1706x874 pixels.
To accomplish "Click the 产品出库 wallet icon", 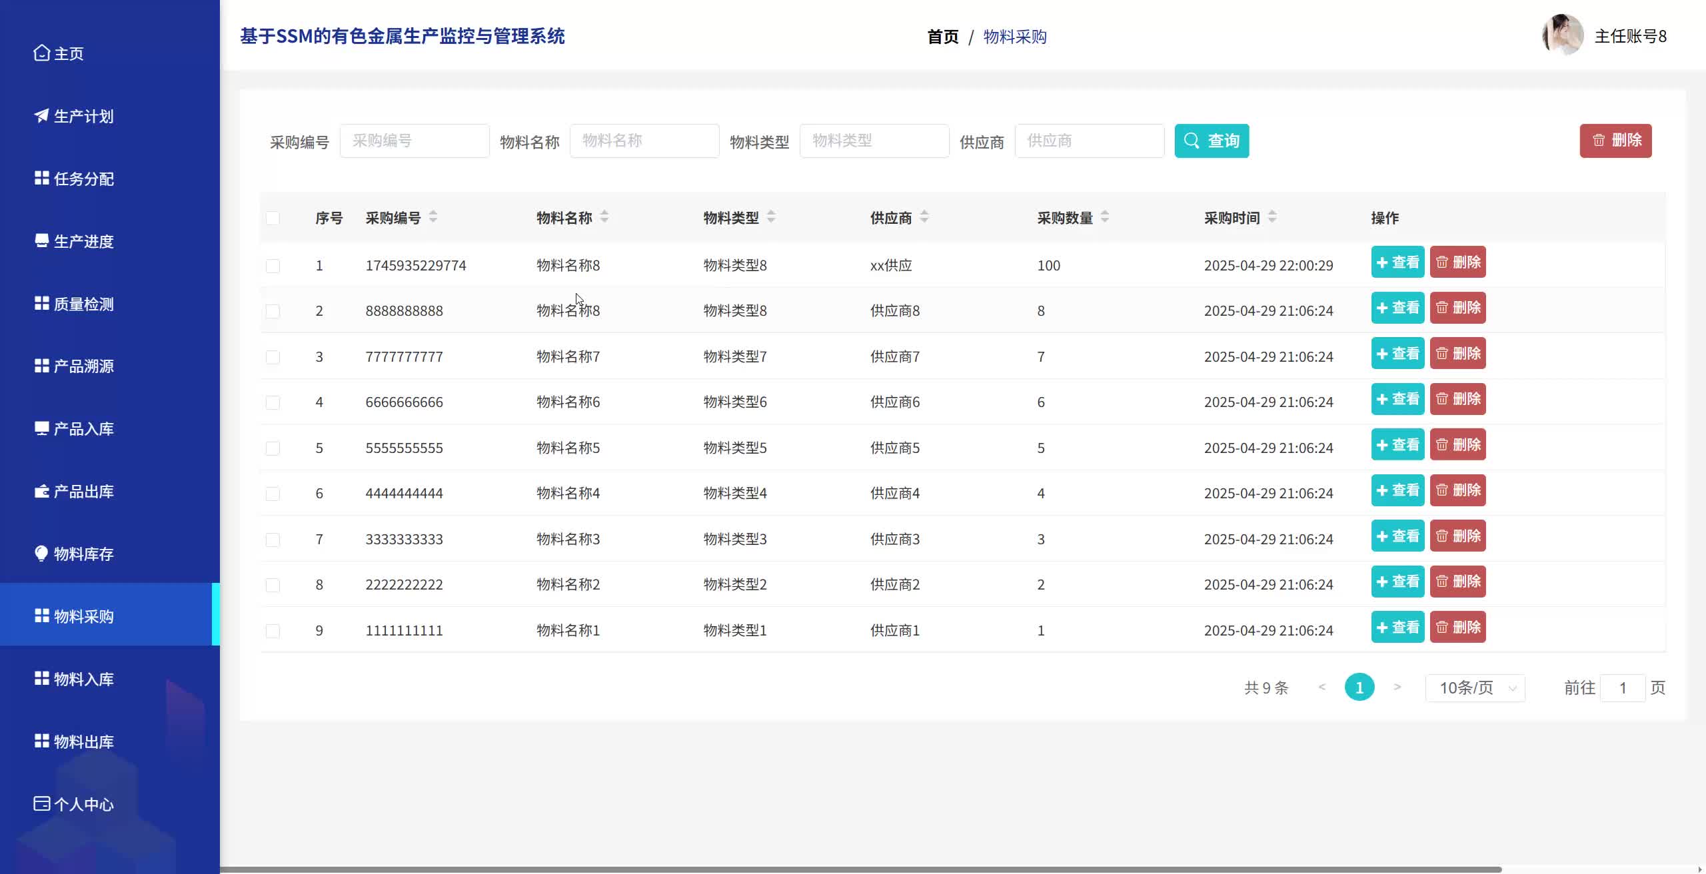I will [x=41, y=492].
